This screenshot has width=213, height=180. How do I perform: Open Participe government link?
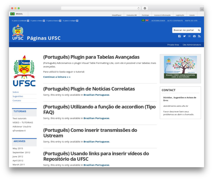(145, 15)
